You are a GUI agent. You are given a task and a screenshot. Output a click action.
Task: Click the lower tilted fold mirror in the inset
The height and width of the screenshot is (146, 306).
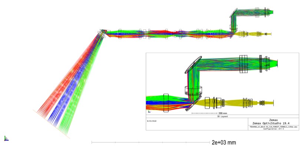(194, 103)
